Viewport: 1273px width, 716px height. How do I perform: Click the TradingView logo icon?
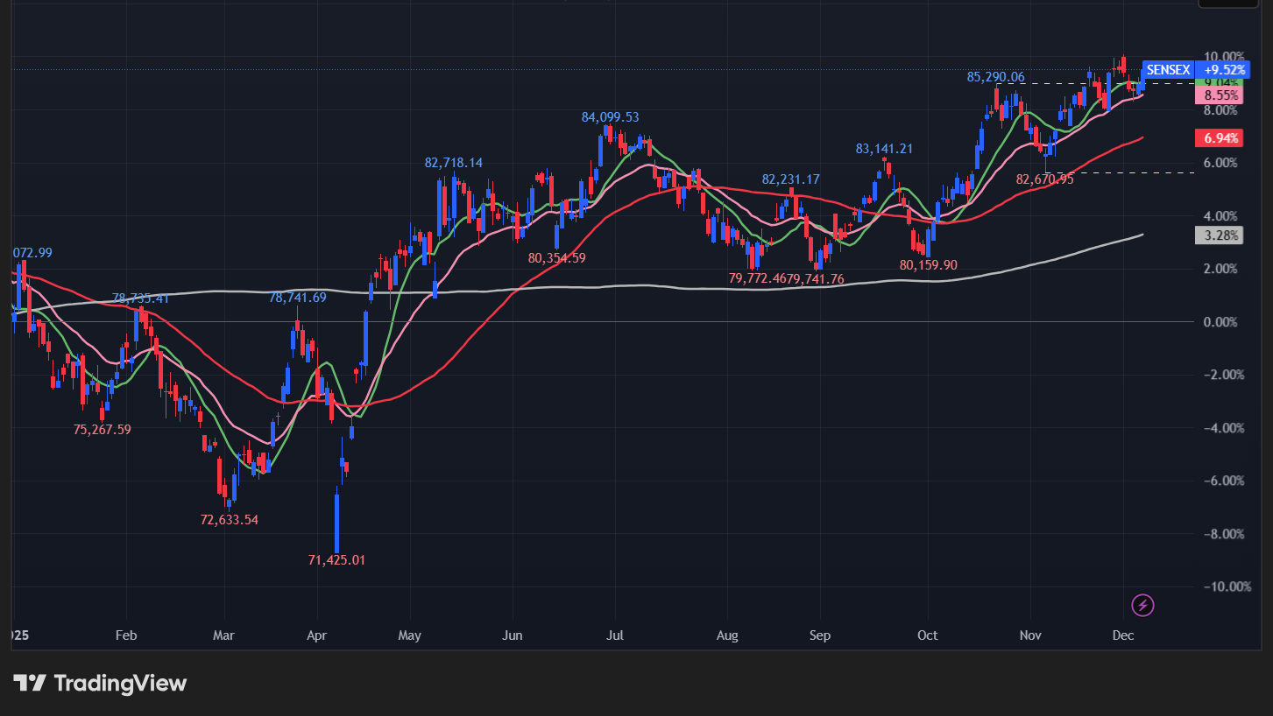tap(30, 683)
